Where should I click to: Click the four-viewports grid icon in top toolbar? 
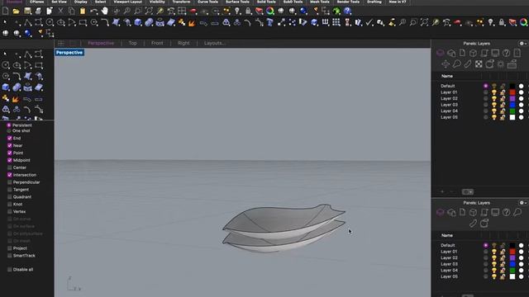(182, 11)
